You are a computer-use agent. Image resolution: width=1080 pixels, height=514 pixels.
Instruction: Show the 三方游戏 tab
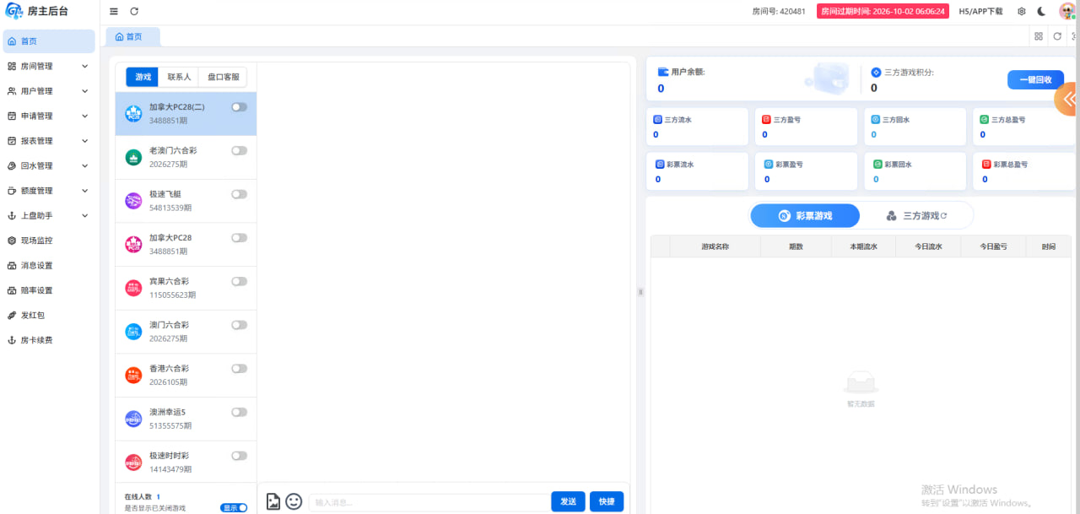pyautogui.click(x=916, y=216)
